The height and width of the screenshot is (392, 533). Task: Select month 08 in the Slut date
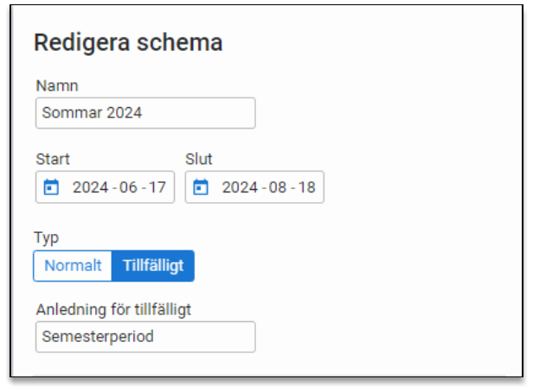278,187
